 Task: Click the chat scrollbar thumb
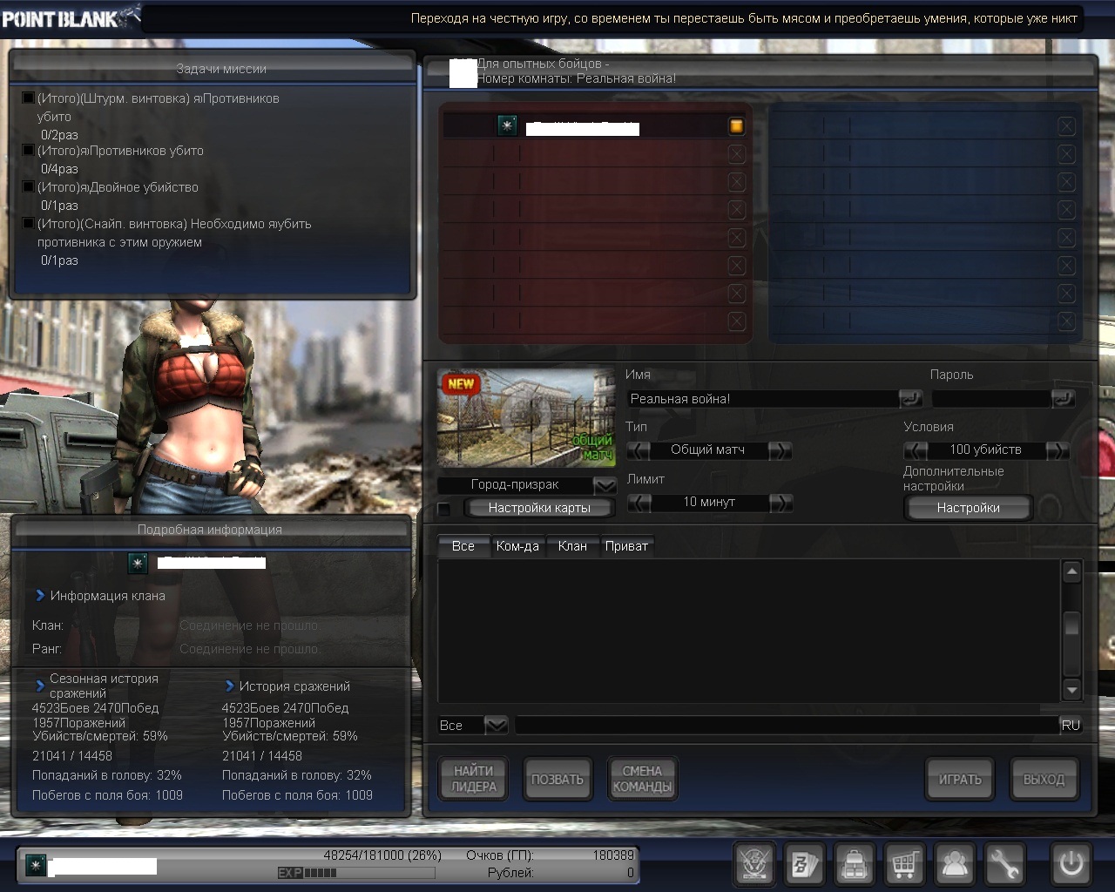pyautogui.click(x=1072, y=624)
